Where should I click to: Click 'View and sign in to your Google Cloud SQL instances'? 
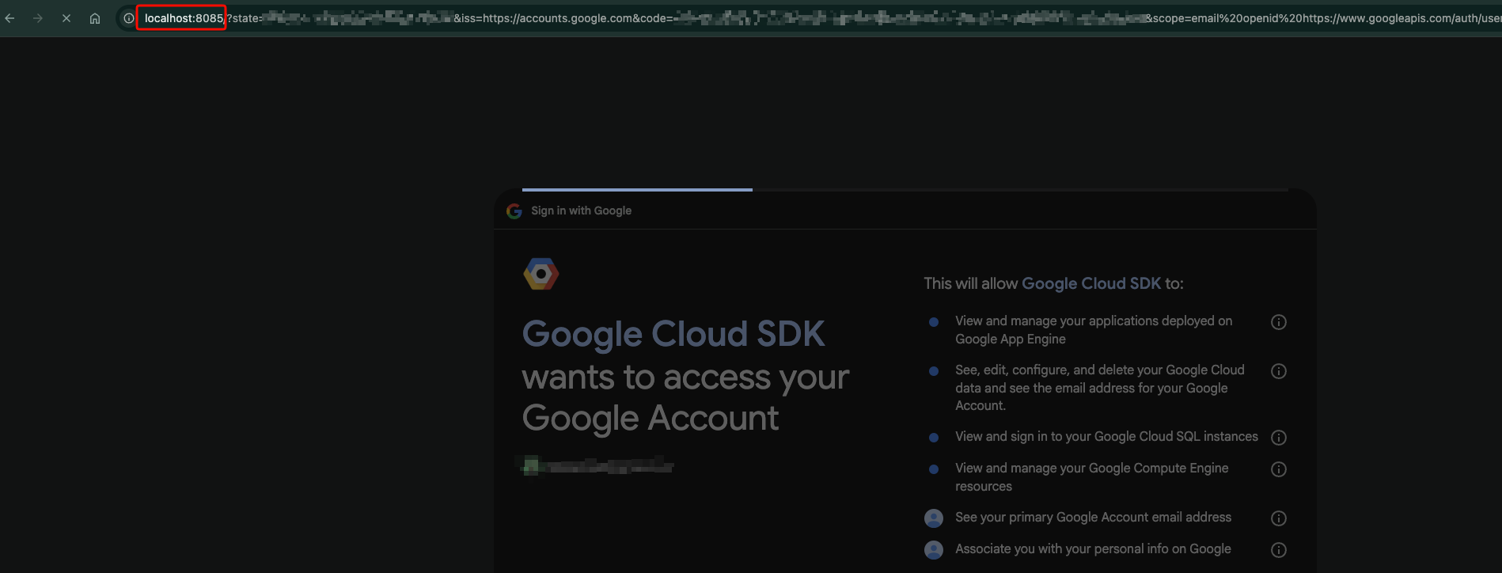[1106, 437]
